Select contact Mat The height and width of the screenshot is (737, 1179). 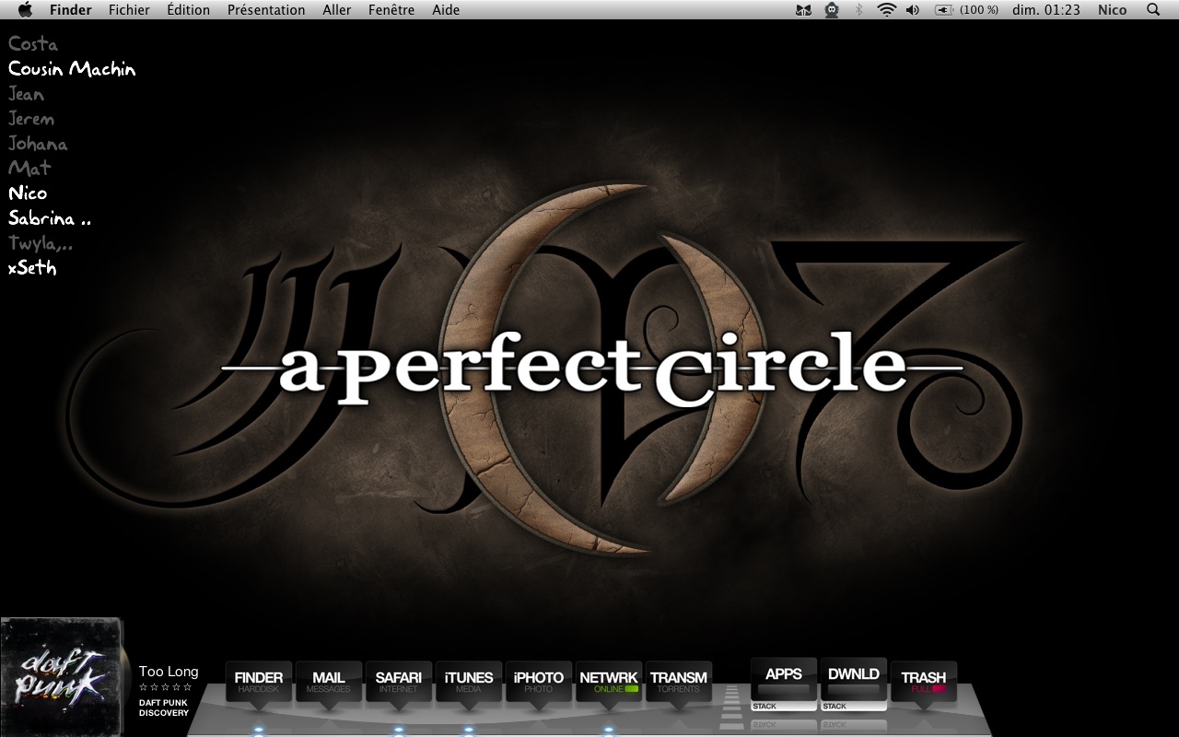point(29,168)
